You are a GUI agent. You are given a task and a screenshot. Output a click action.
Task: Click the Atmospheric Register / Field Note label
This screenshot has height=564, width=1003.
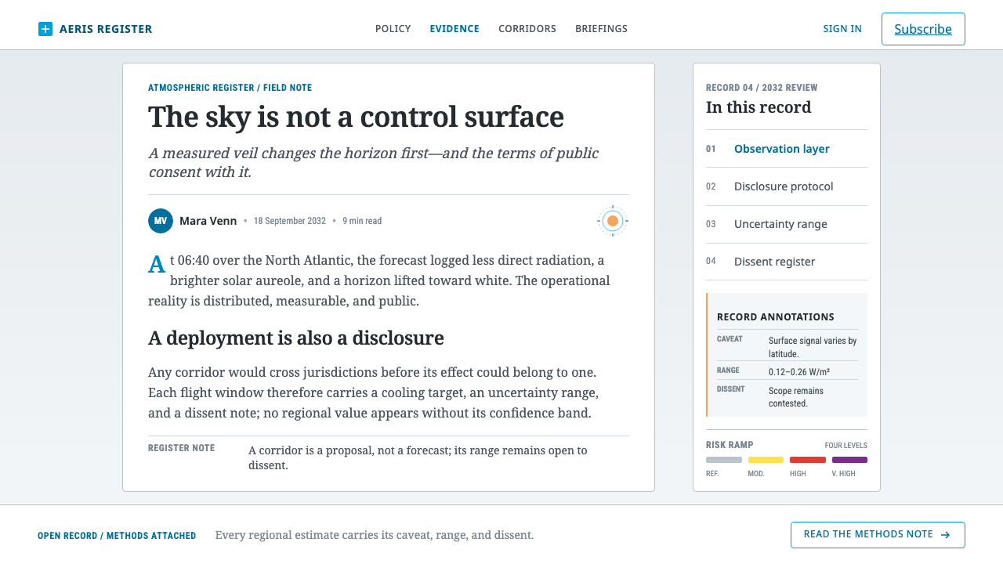[230, 88]
